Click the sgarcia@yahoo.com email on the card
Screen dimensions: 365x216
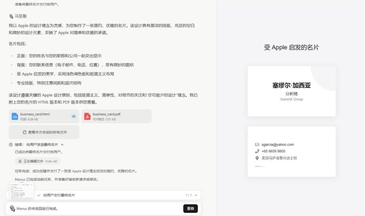tap(277, 145)
